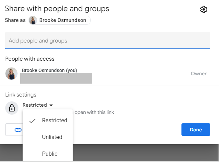Open the Share as Brooke Osmundson selector

pyautogui.click(x=59, y=21)
